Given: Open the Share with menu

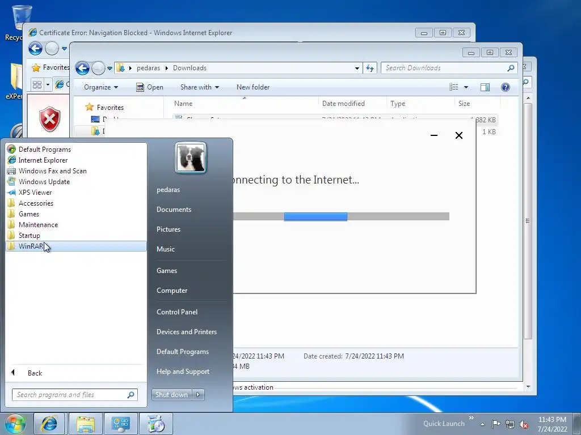Looking at the screenshot, I should [x=200, y=87].
